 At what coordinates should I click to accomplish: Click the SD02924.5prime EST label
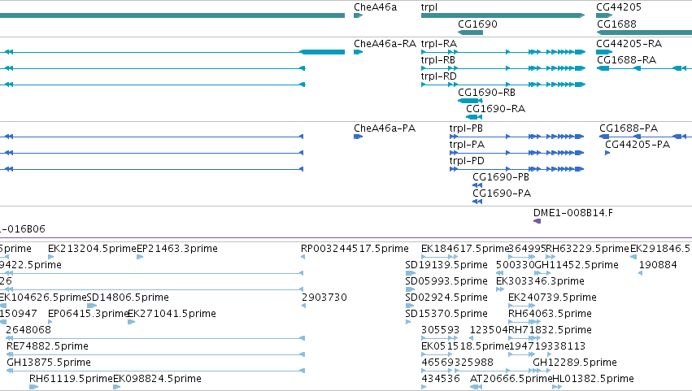[x=446, y=298]
